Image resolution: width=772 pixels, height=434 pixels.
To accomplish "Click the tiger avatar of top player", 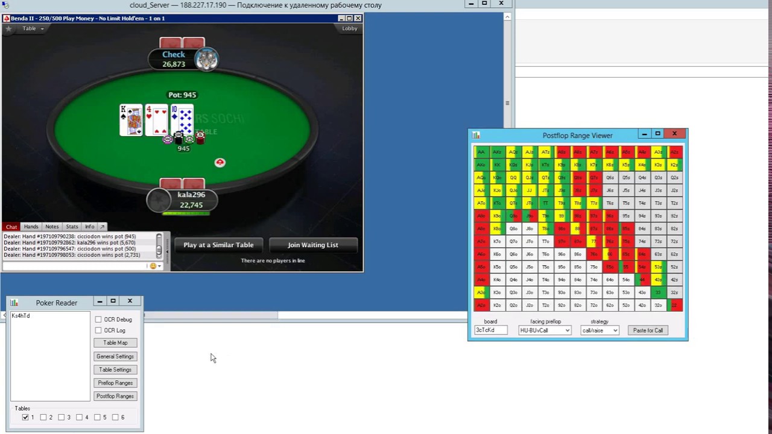I will pos(206,59).
